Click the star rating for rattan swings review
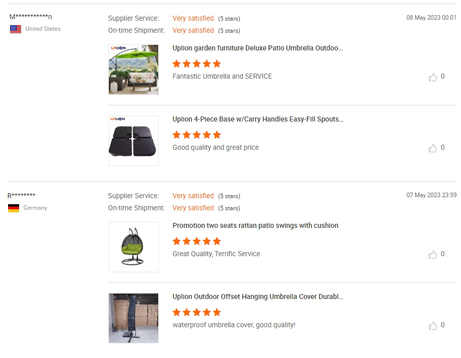The image size is (461, 358). [196, 241]
